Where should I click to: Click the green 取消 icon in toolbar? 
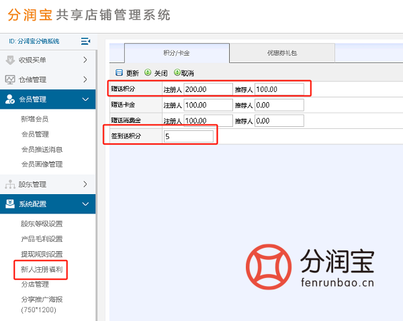pyautogui.click(x=177, y=73)
